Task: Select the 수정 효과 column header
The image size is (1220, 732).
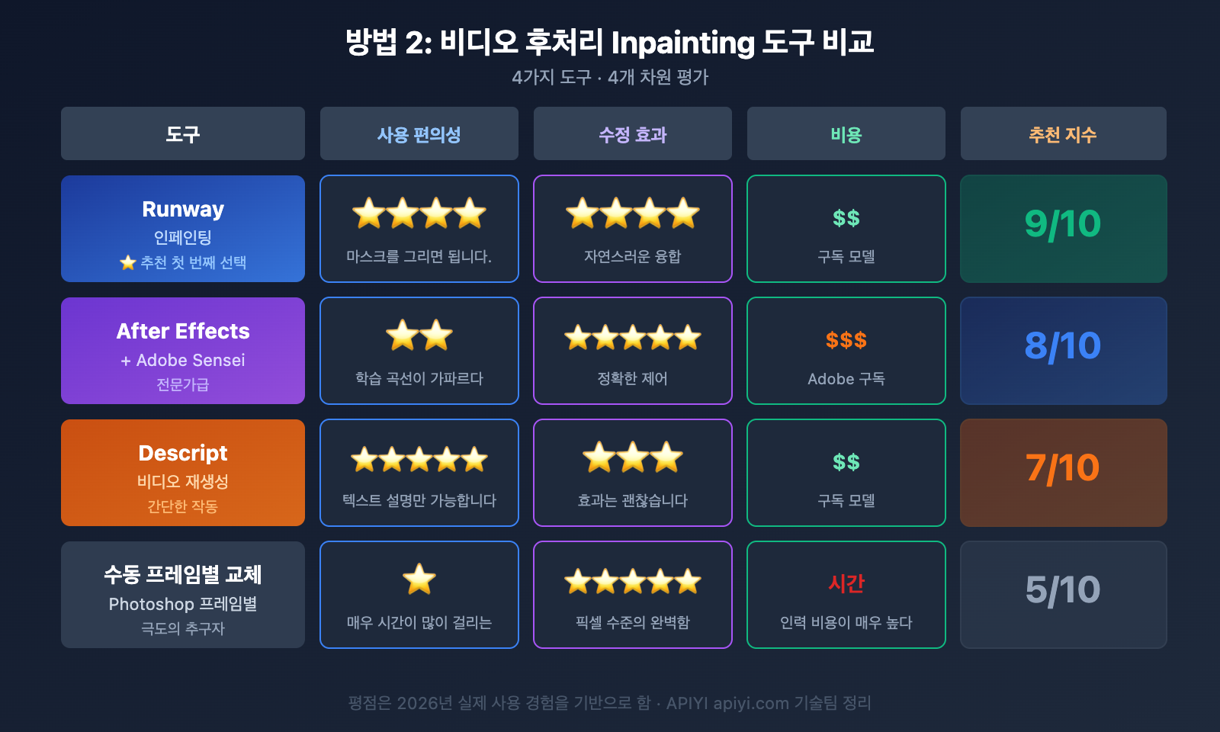Action: [633, 134]
